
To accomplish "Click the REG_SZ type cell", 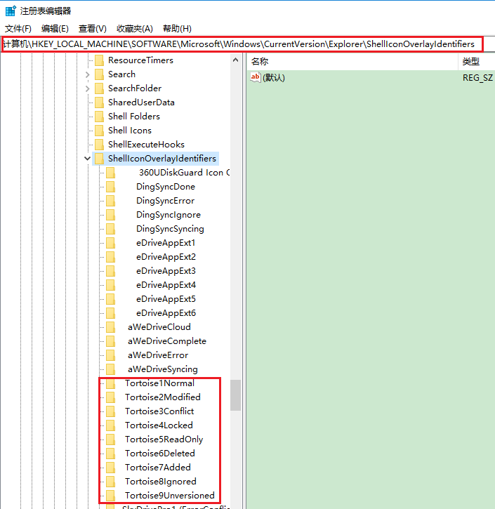I will tap(477, 78).
